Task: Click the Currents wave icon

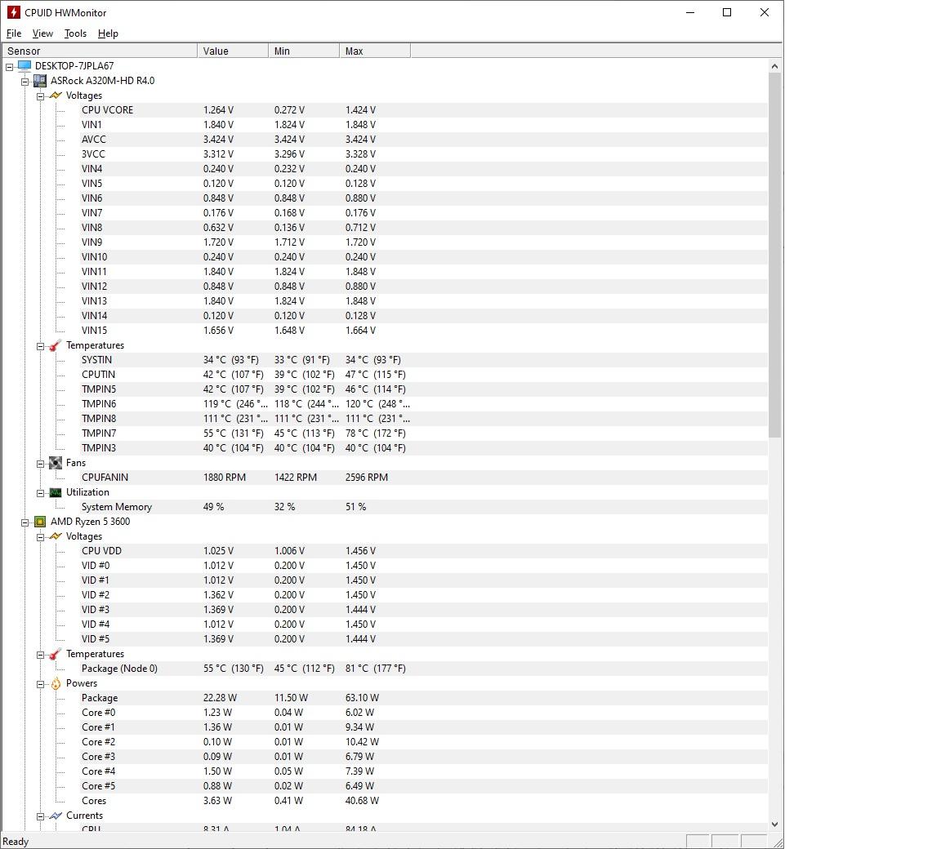Action: (x=56, y=816)
